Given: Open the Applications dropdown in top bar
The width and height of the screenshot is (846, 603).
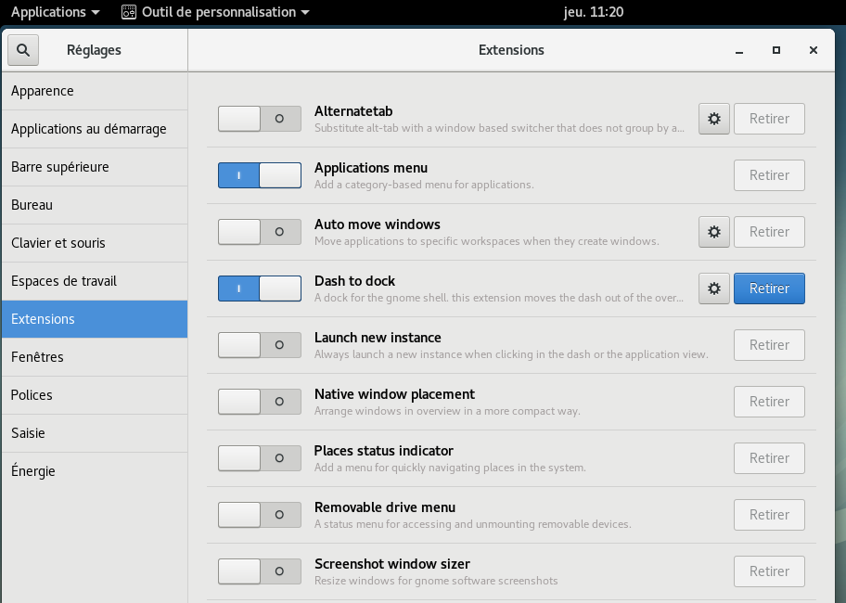Looking at the screenshot, I should click(55, 12).
